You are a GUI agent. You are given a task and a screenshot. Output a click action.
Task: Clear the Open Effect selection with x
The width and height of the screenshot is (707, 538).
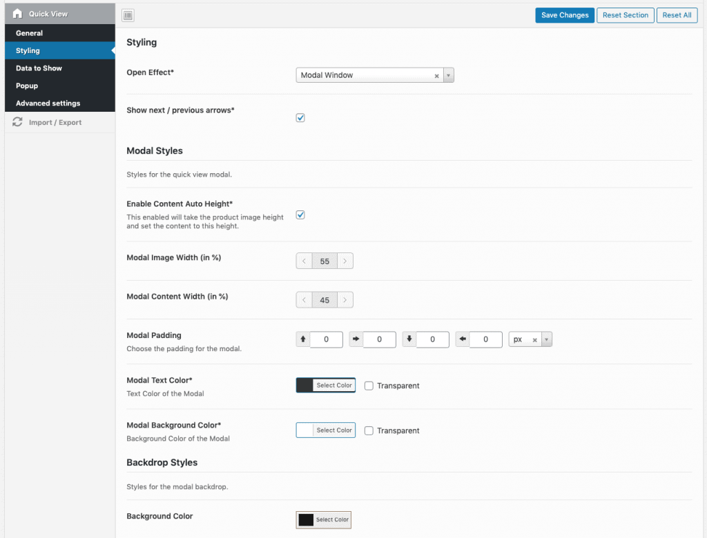tap(436, 76)
